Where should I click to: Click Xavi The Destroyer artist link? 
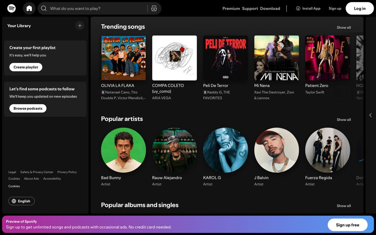270,92
